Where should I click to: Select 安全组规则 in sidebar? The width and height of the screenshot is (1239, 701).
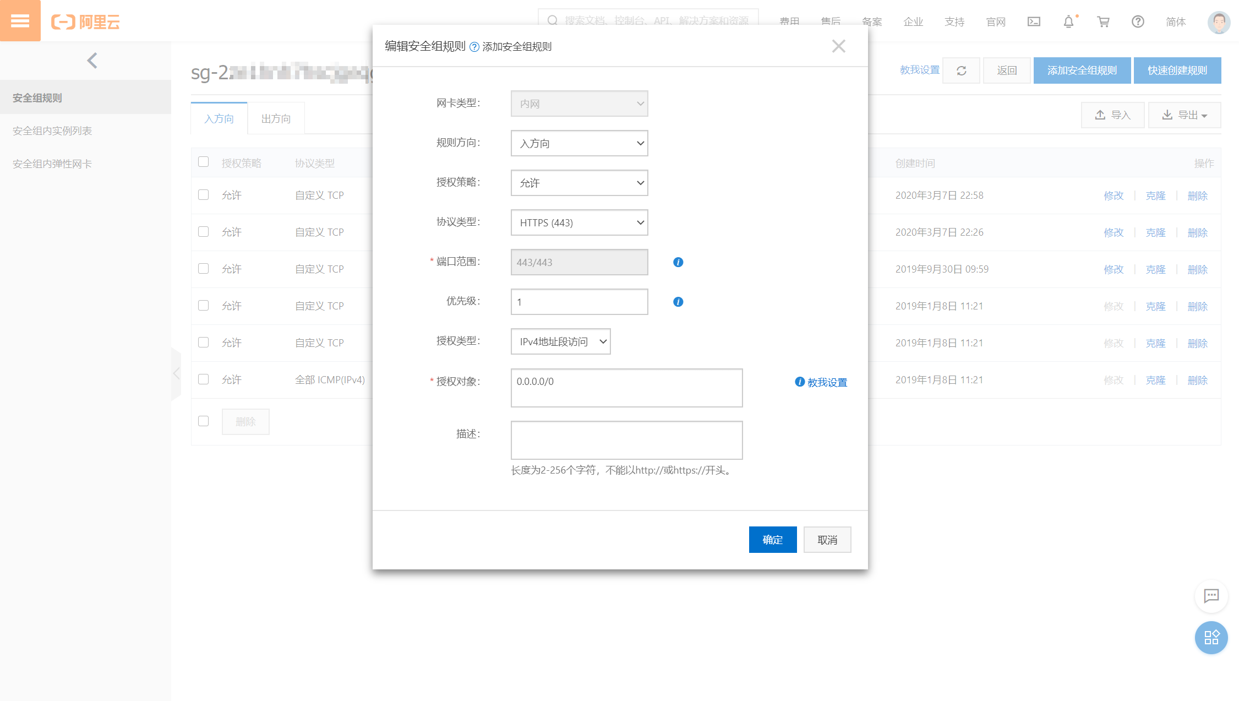[85, 97]
